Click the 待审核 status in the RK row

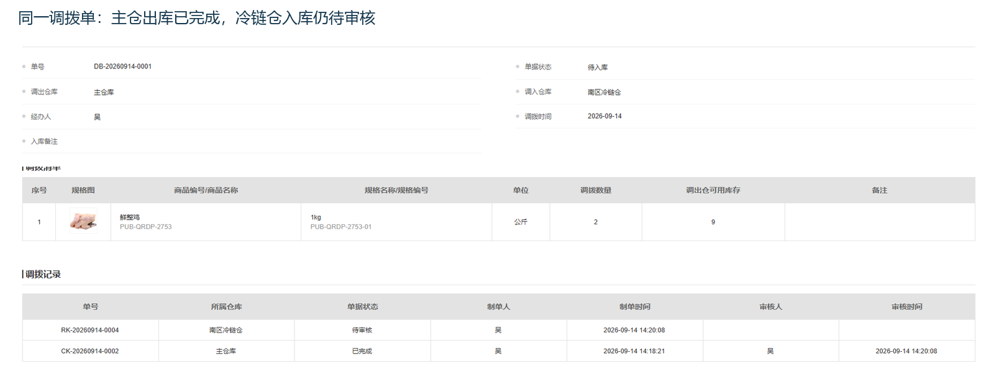coord(362,330)
